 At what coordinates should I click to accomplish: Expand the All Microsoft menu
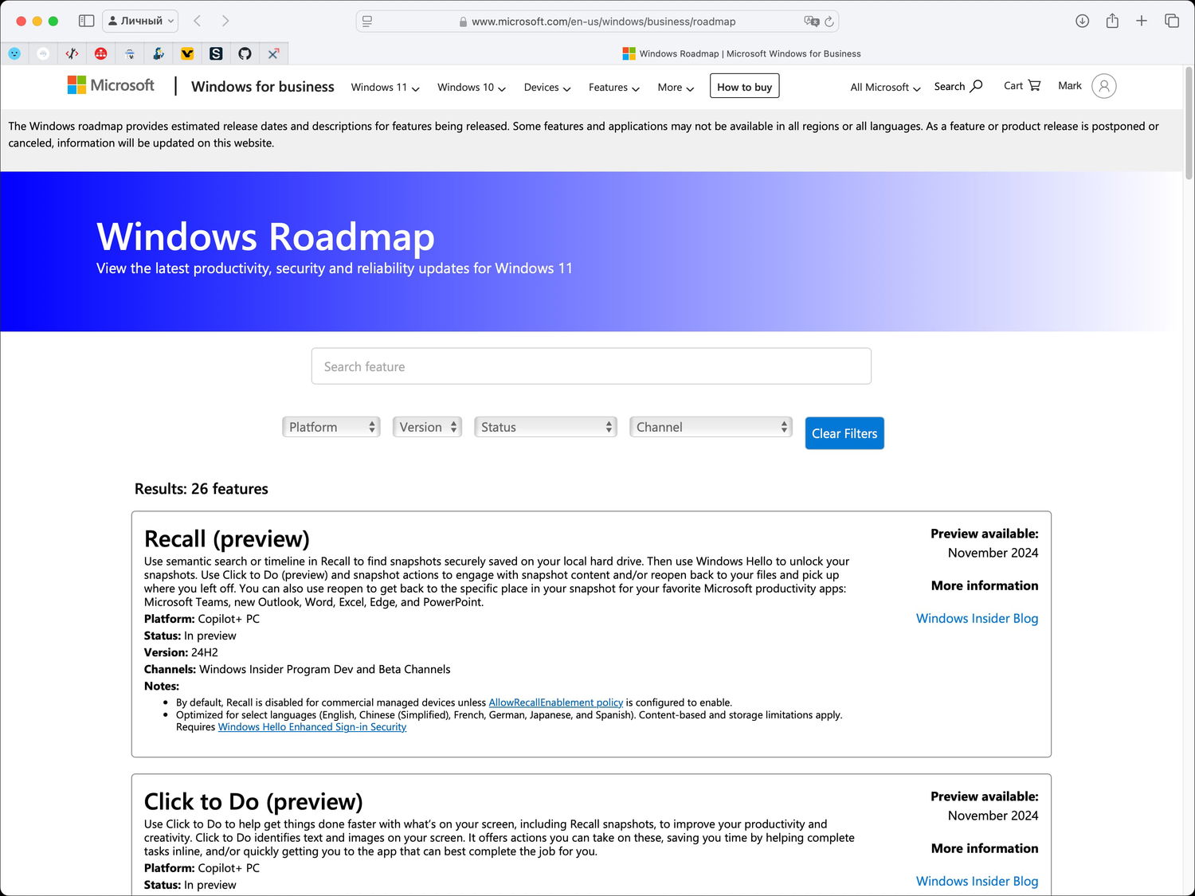(x=885, y=87)
